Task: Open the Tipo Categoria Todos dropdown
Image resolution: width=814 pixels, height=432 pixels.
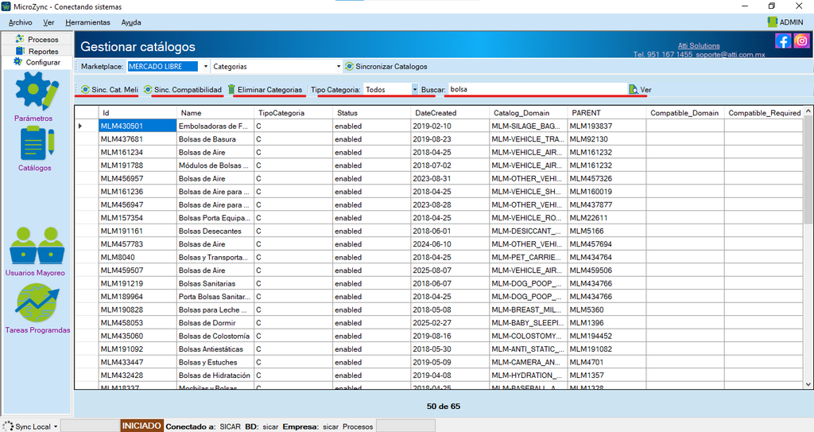Action: (415, 89)
